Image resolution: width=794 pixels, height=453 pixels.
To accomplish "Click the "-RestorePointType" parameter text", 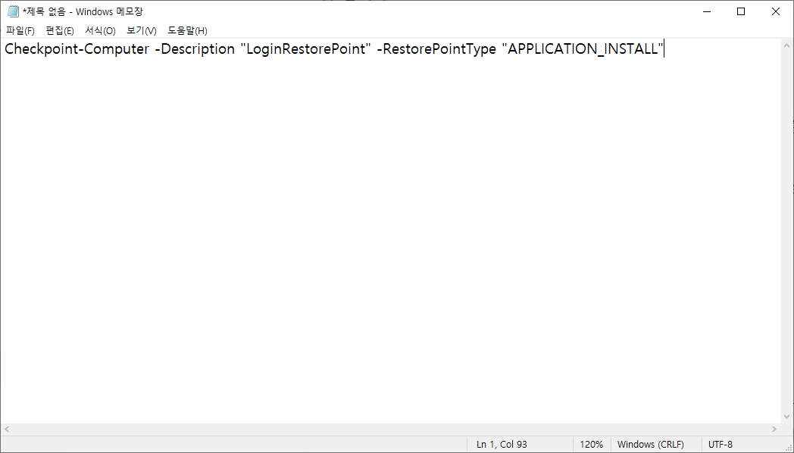I will coord(436,49).
